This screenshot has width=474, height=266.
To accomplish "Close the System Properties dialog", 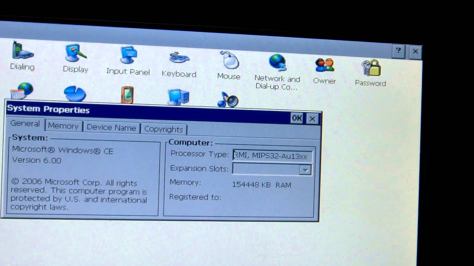I will click(313, 119).
